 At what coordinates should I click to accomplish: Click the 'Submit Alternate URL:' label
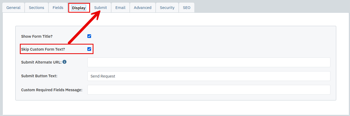41,62
